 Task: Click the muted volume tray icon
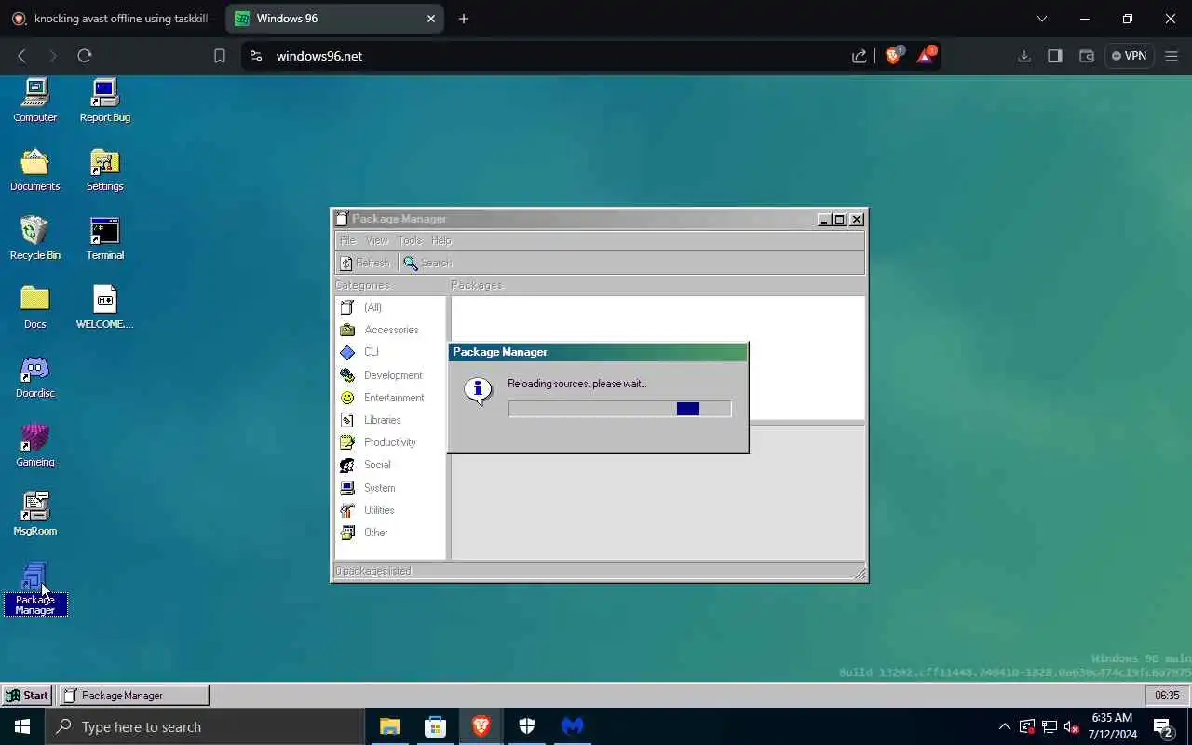[1072, 726]
